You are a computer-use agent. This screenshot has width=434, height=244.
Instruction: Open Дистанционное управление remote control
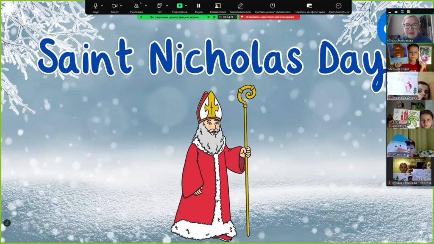click(273, 6)
